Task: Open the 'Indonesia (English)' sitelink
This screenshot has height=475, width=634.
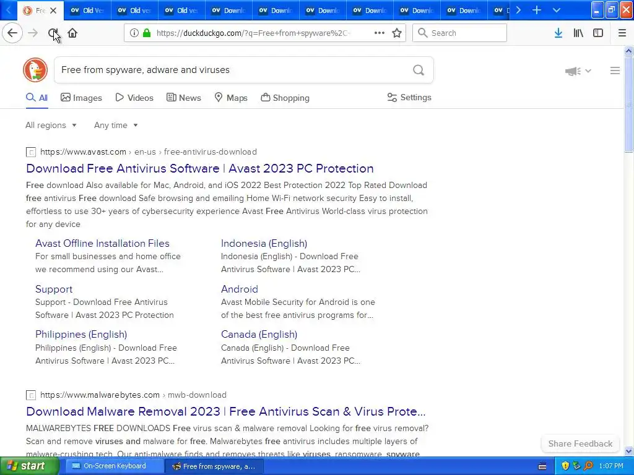Action: coord(264,243)
